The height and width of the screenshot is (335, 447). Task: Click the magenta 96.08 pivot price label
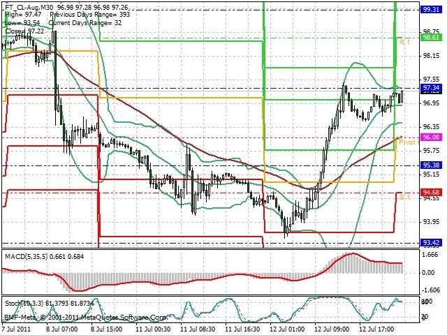tap(432, 137)
